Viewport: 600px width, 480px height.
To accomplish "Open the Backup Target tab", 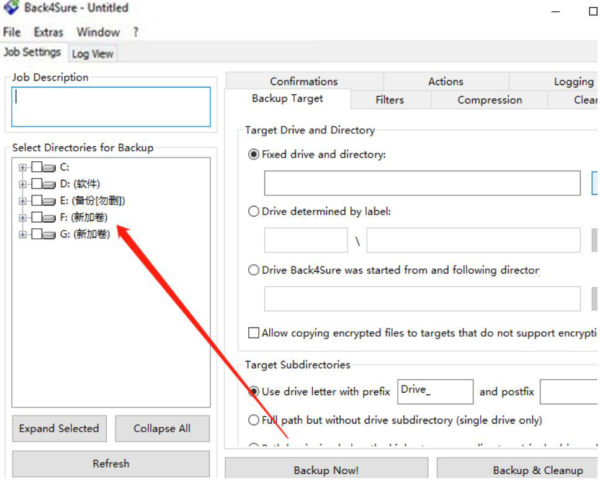I will tap(287, 99).
